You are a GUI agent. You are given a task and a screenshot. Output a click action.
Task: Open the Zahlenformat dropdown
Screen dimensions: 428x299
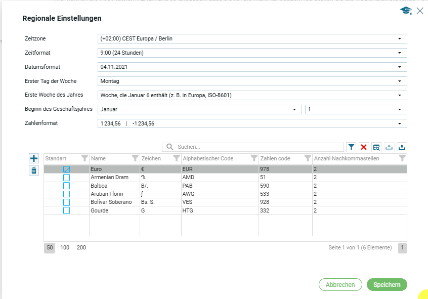pyautogui.click(x=252, y=124)
